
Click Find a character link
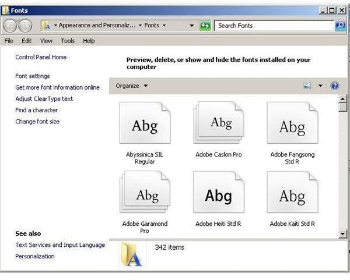point(36,110)
